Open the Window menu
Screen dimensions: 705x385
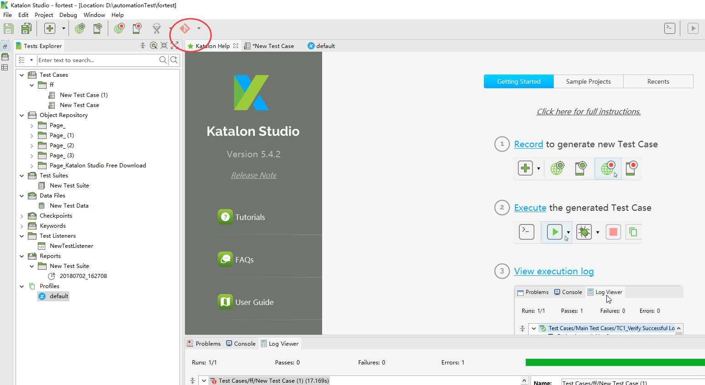click(x=94, y=15)
